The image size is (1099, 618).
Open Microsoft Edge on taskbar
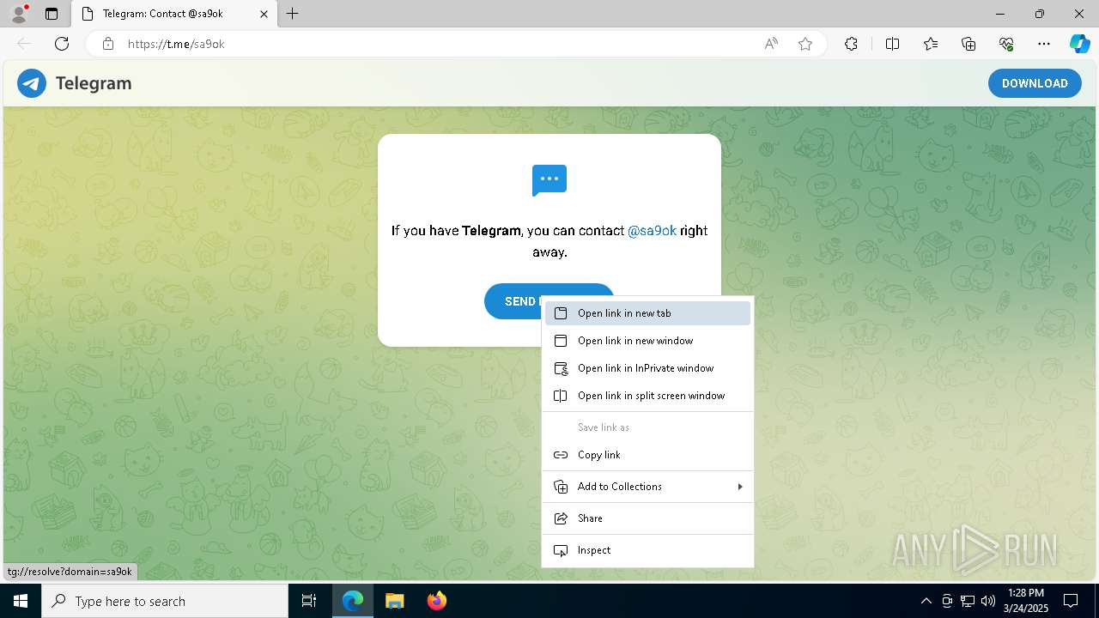353,601
